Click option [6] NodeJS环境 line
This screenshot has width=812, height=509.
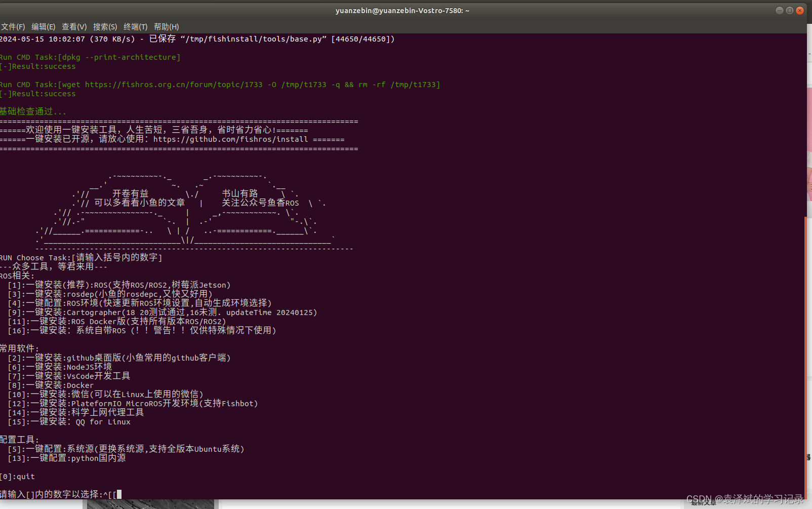(x=60, y=367)
